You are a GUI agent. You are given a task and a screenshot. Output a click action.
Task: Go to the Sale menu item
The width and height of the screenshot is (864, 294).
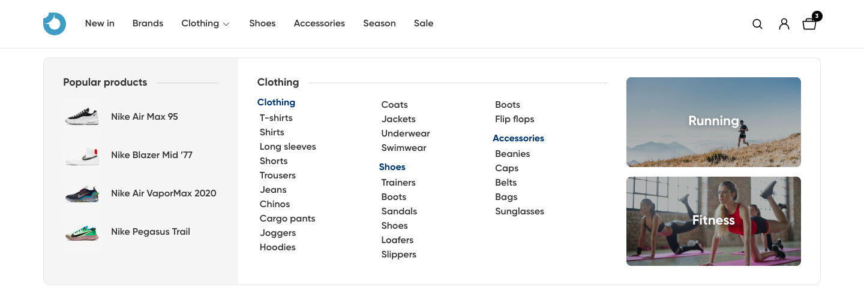[x=423, y=23]
